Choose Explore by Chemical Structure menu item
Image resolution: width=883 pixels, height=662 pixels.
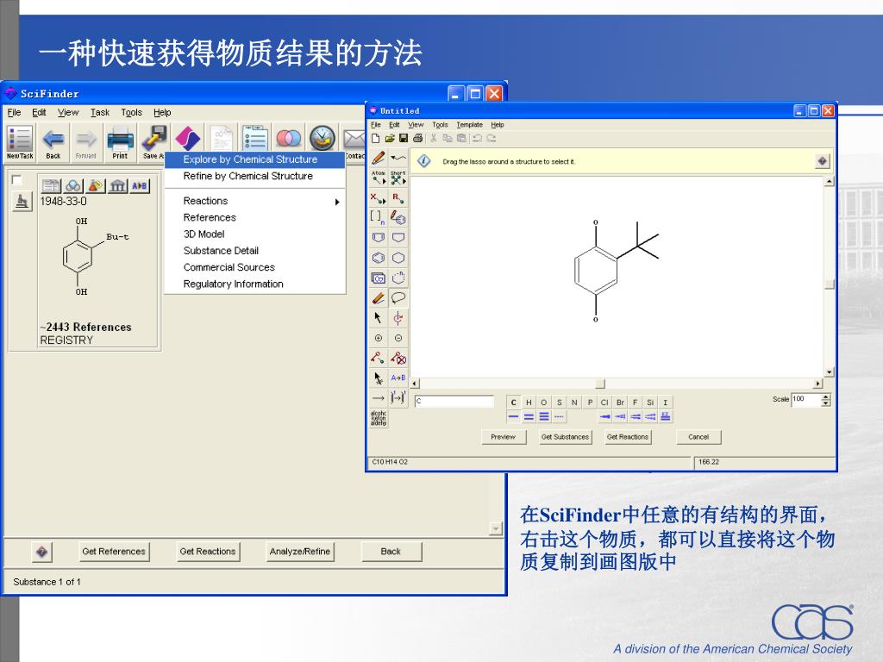point(254,159)
